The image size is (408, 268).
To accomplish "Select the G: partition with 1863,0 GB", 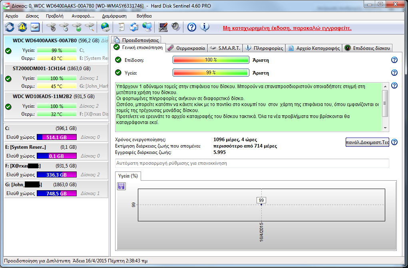I will click(x=56, y=189).
